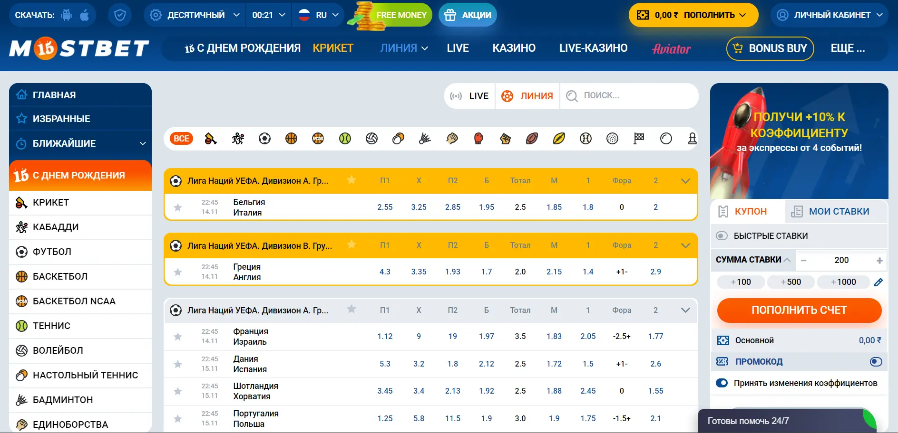Expand the Сумма ставки chevron
Screen dimensions: 898x433
click(787, 260)
